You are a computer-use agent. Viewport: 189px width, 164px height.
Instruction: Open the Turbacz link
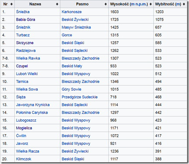tap(23, 35)
